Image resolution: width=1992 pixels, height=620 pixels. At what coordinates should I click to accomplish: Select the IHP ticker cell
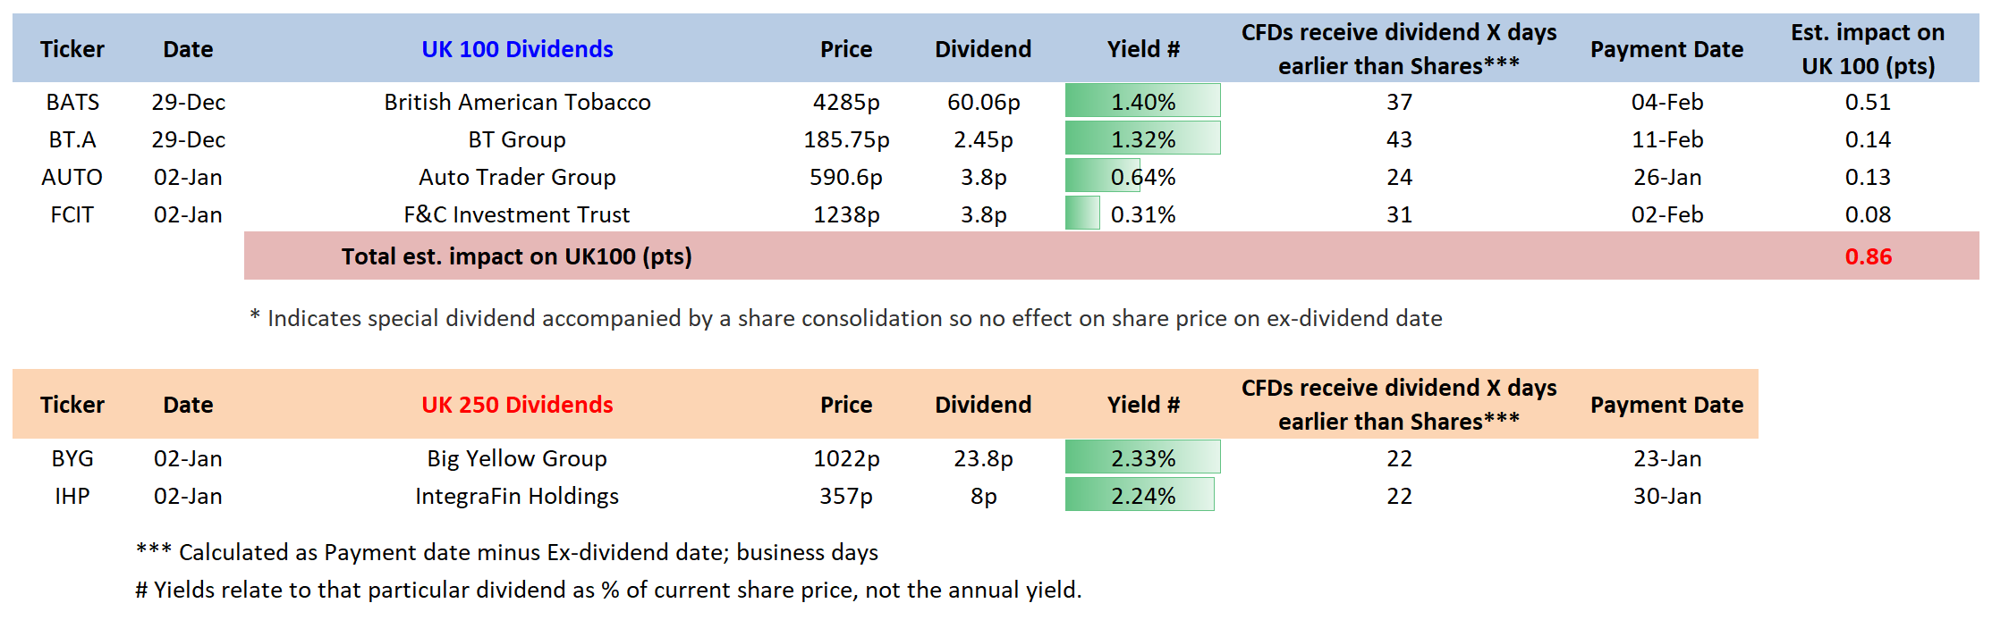(x=72, y=496)
